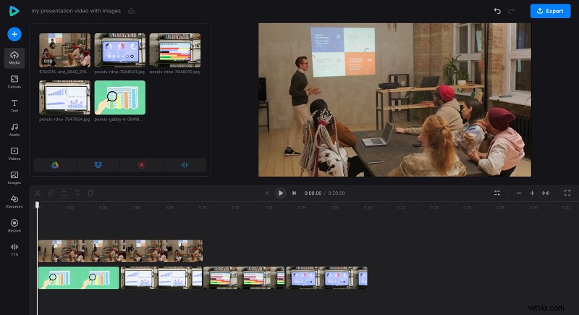Click the blue plus add button
Image resolution: width=579 pixels, height=315 pixels.
pos(14,34)
